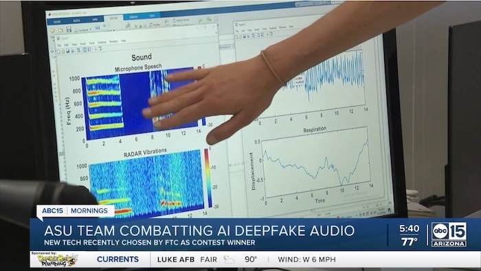481x271 pixels.
Task: Expand the Find dropdown in Editor ribbon
Action: pos(109,31)
